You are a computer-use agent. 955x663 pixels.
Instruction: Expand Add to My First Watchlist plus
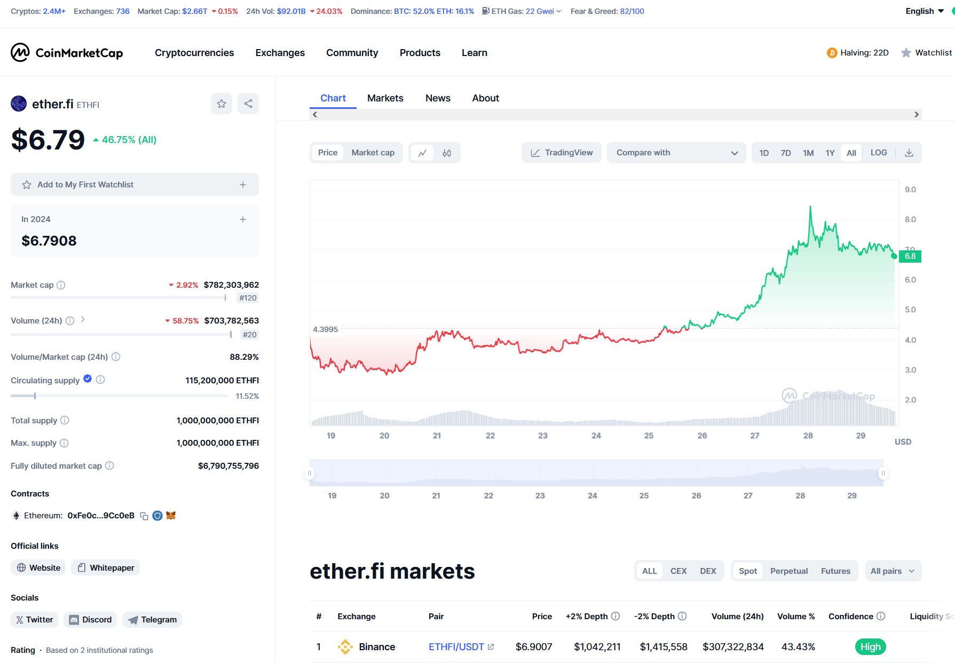click(x=243, y=185)
